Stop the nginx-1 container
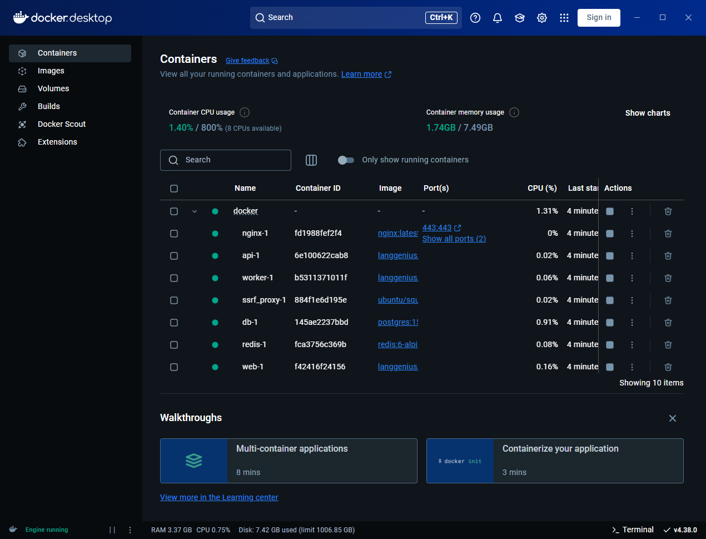The height and width of the screenshot is (539, 706). pyautogui.click(x=610, y=234)
